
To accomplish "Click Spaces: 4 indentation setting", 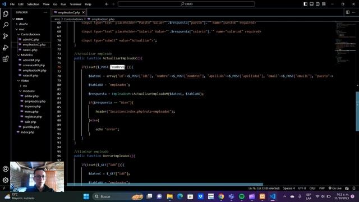I will click(x=289, y=189).
